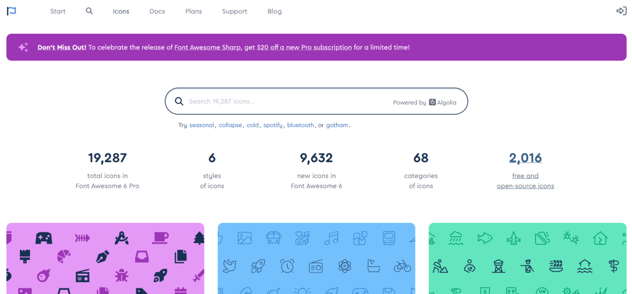This screenshot has width=632, height=294.
Task: Click the person digging icon on the green card
Action: point(441,267)
